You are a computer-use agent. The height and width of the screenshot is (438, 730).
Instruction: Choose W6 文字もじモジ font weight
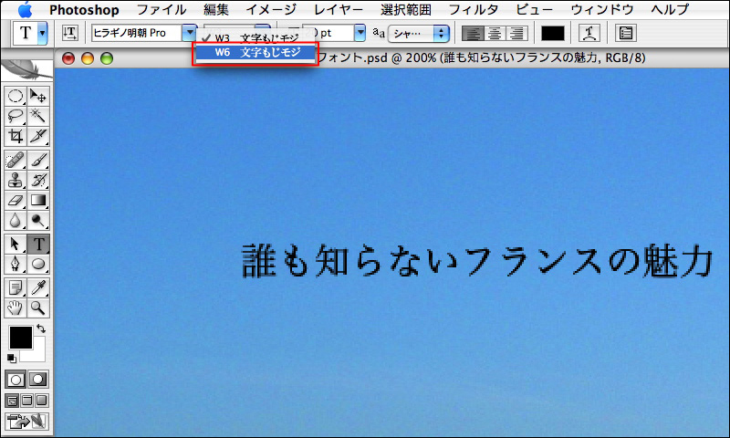coord(257,53)
